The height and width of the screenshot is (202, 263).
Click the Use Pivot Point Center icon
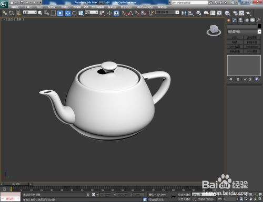pyautogui.click(x=102, y=13)
